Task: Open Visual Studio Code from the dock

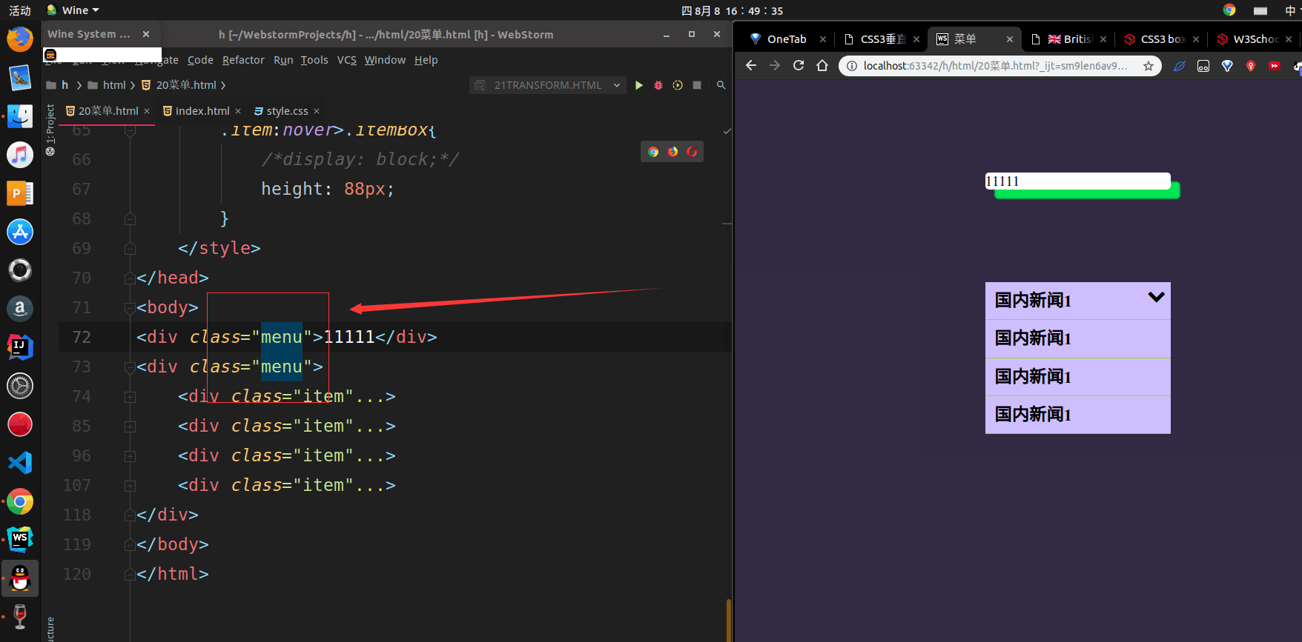Action: click(20, 463)
